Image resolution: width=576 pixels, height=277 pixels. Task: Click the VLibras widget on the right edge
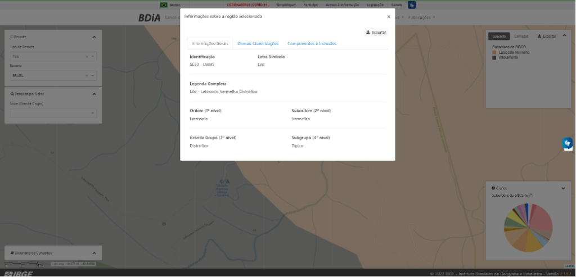568,143
